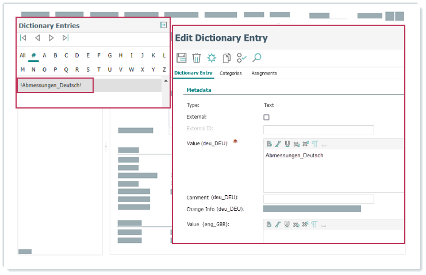
Task: Go to first page of dictionary entries
Action: pyautogui.click(x=23, y=38)
